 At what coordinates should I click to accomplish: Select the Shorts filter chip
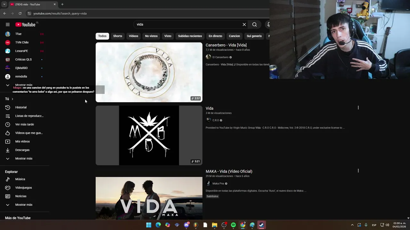coord(118,36)
